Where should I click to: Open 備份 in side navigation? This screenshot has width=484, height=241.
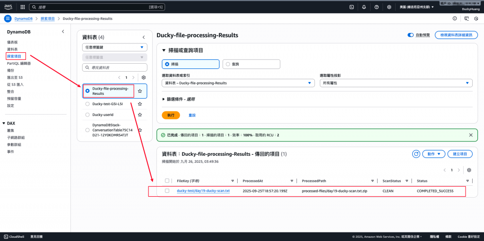pyautogui.click(x=10, y=70)
